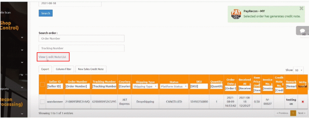Click the PayRecon logo icon in notification
The width and height of the screenshot is (309, 118).
(x=236, y=14)
